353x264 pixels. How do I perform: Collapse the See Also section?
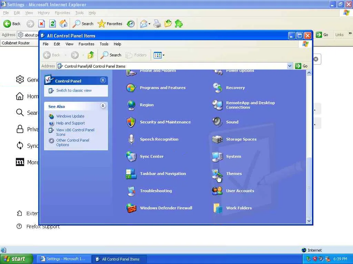pos(103,106)
